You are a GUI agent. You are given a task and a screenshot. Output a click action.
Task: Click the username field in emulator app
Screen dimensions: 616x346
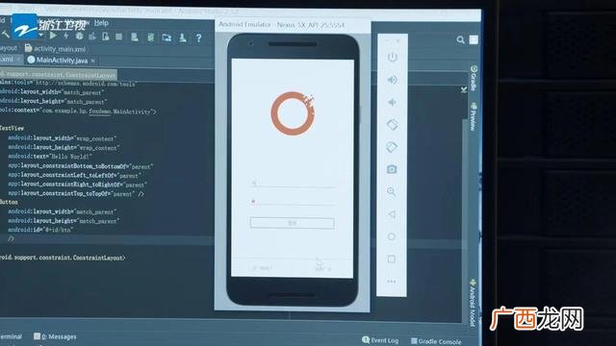pos(293,184)
